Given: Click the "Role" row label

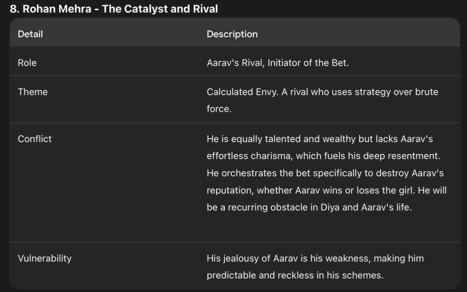Looking at the screenshot, I should point(27,63).
